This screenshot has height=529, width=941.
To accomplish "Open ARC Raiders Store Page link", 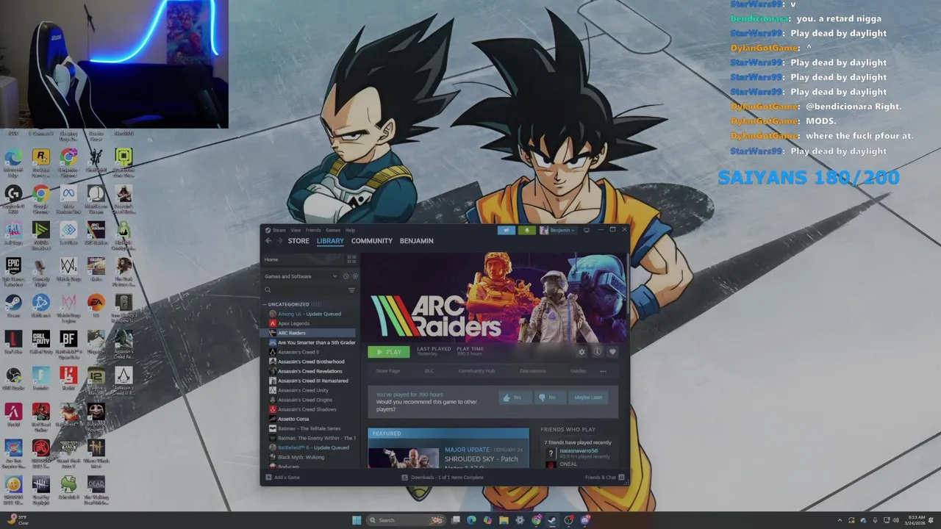I will (388, 371).
